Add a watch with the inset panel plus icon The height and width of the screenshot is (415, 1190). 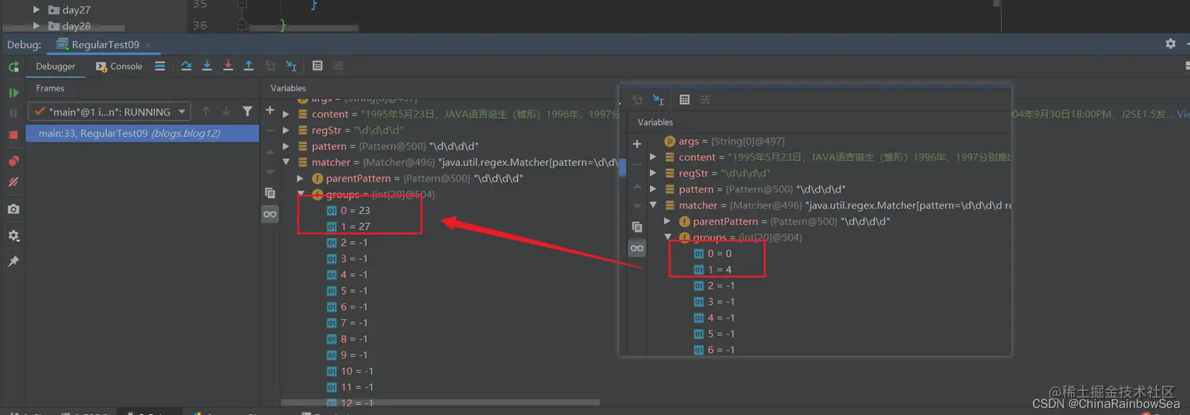pos(637,144)
